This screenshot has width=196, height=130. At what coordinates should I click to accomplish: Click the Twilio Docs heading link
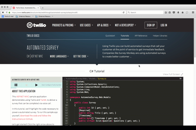coord(33,36)
